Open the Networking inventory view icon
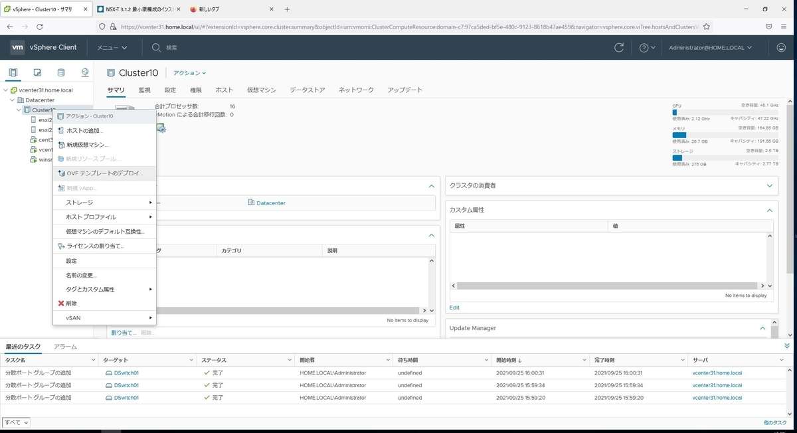797x433 pixels. point(85,72)
